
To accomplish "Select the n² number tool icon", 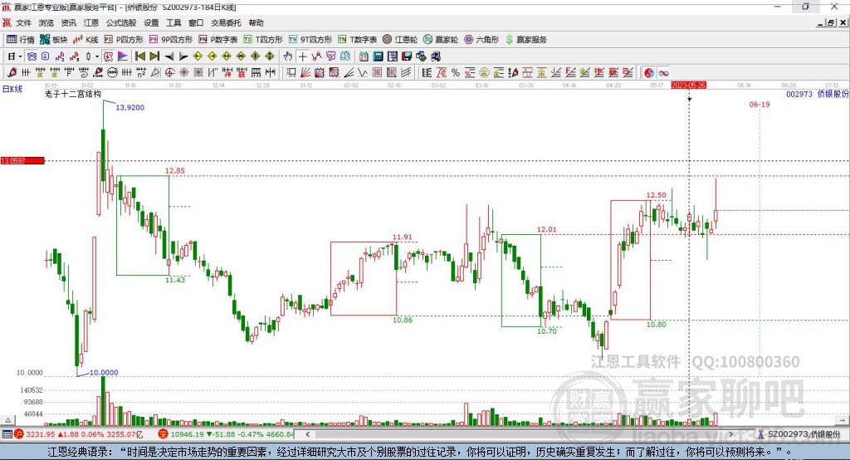I will (x=141, y=73).
